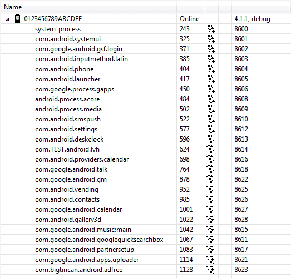Click port 8615 of music:main process

tap(241, 230)
